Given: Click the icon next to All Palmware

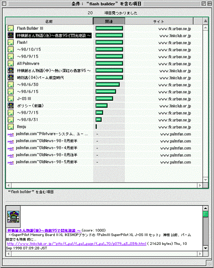Looking at the screenshot, I should pyautogui.click(x=11, y=63).
